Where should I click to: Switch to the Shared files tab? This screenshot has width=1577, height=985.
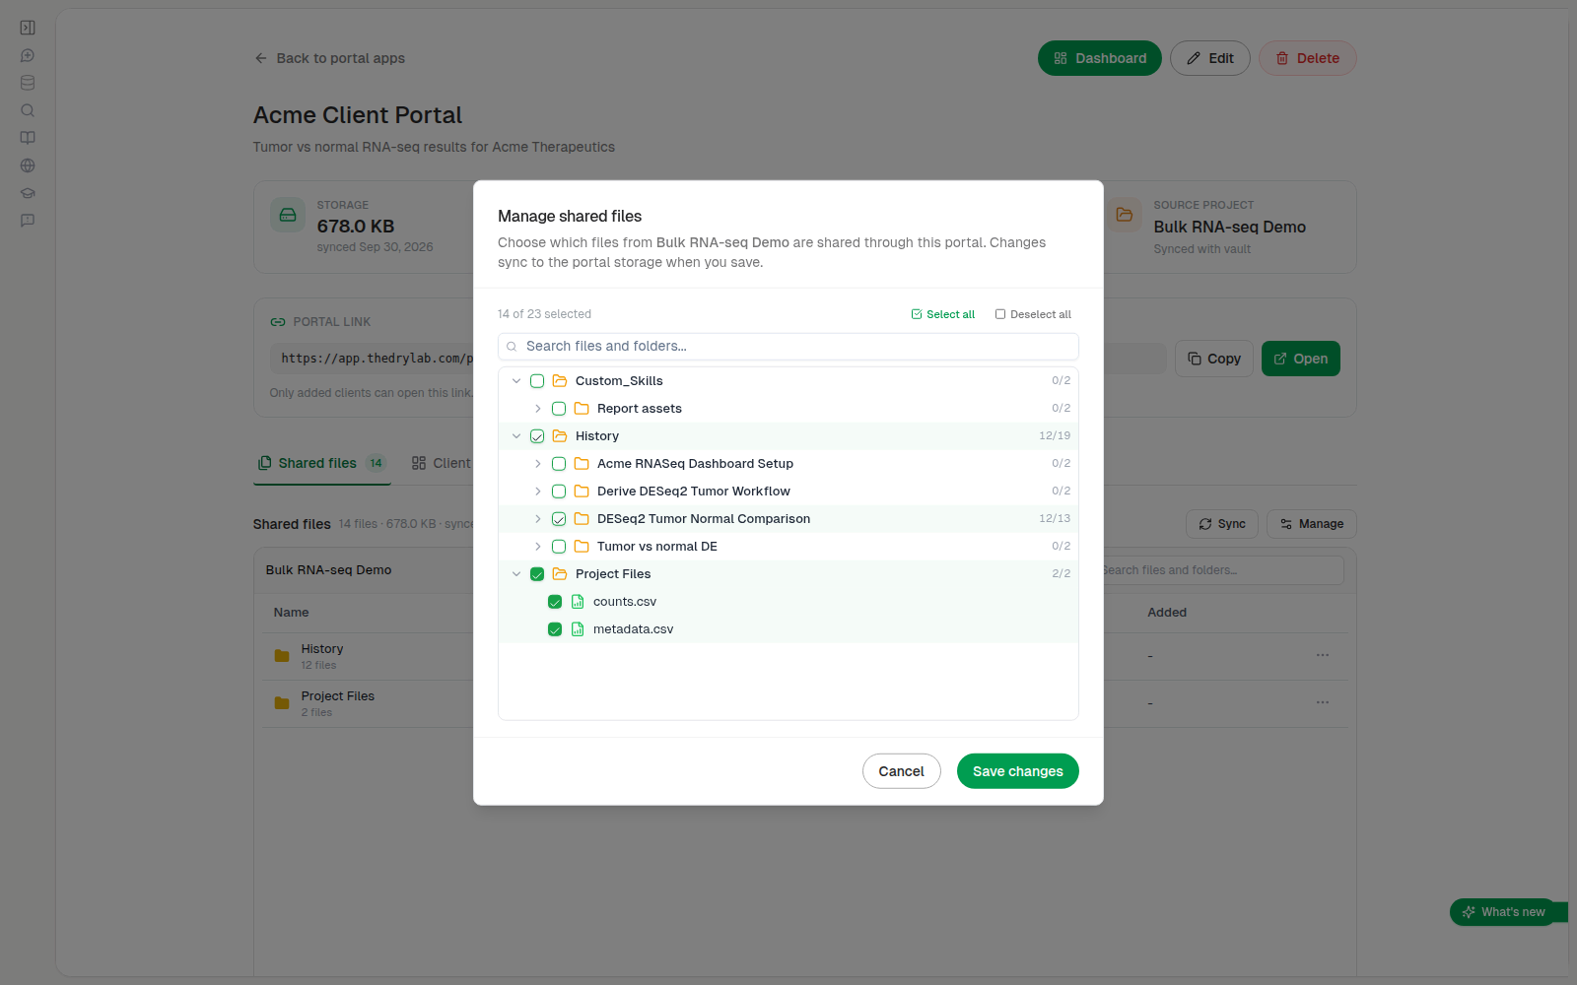pos(322,463)
